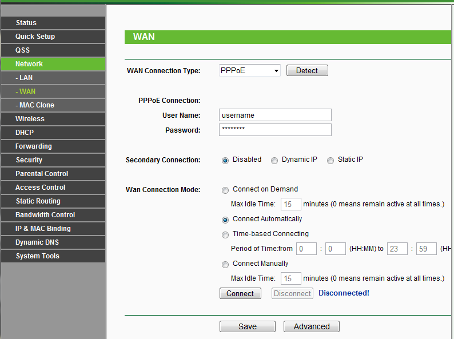Click the User Name input field
Screen dimensions: 454x339
point(275,115)
